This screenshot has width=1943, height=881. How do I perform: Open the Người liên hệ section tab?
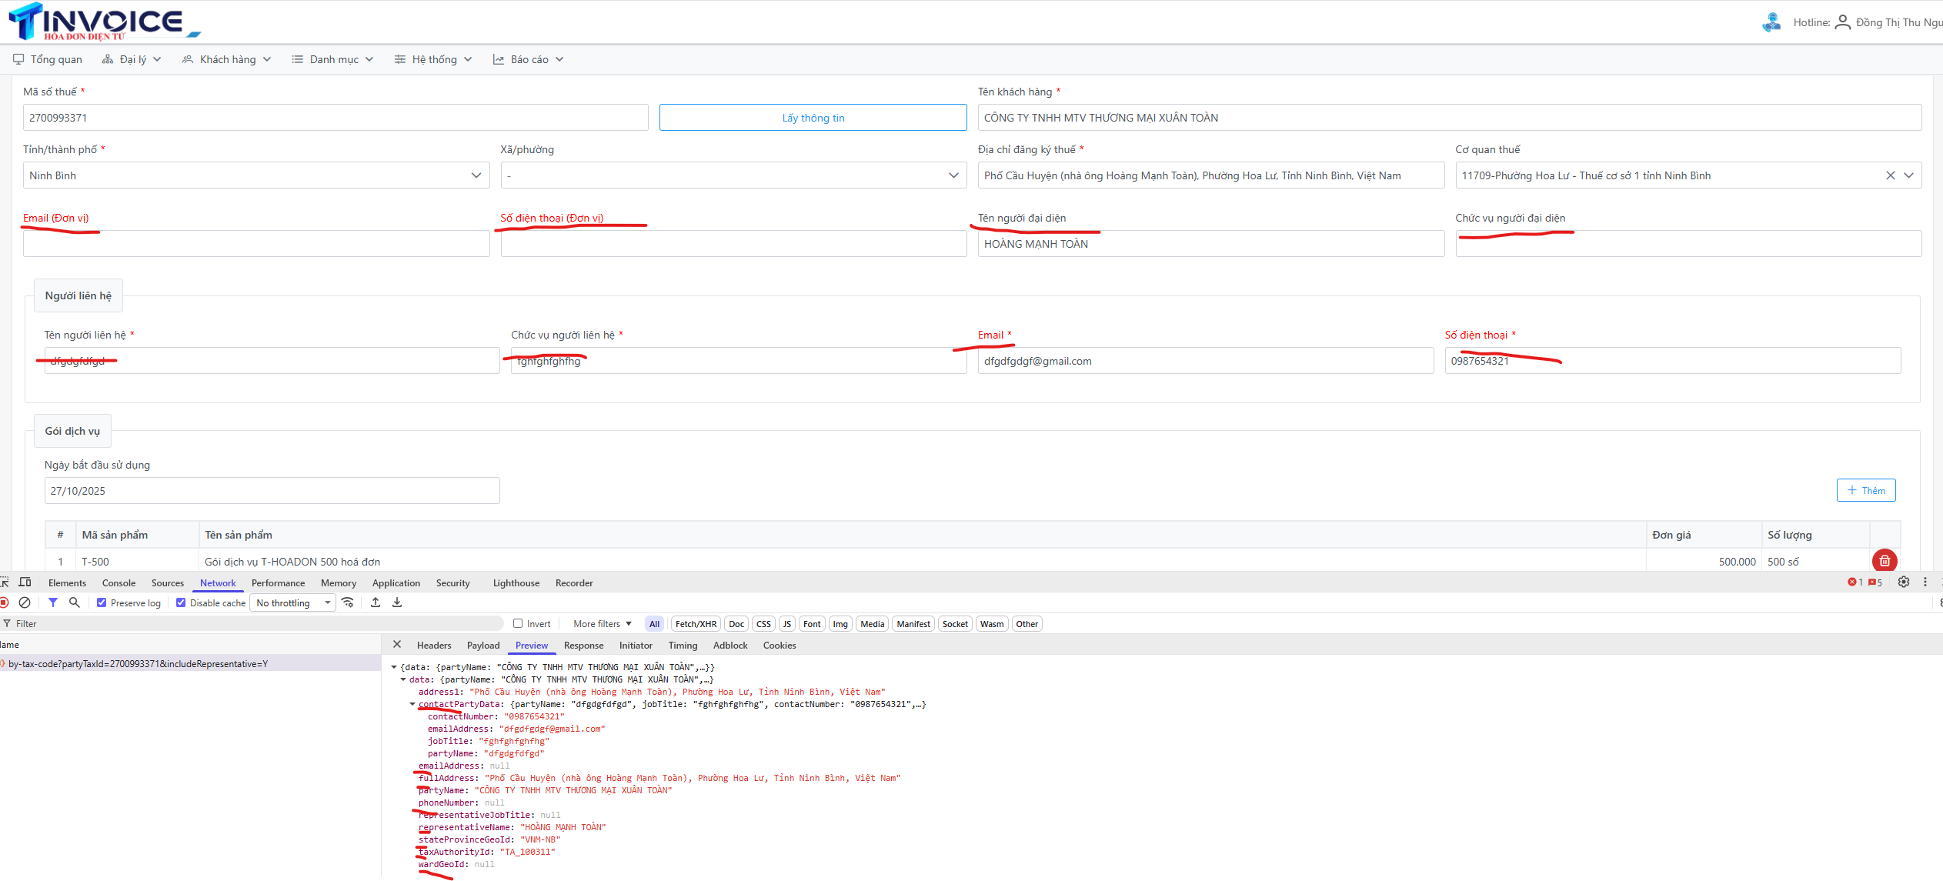click(78, 296)
